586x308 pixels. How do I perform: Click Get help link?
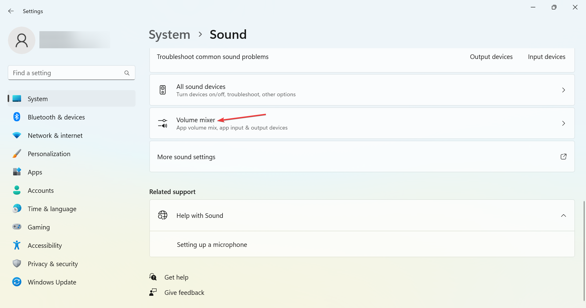click(176, 277)
